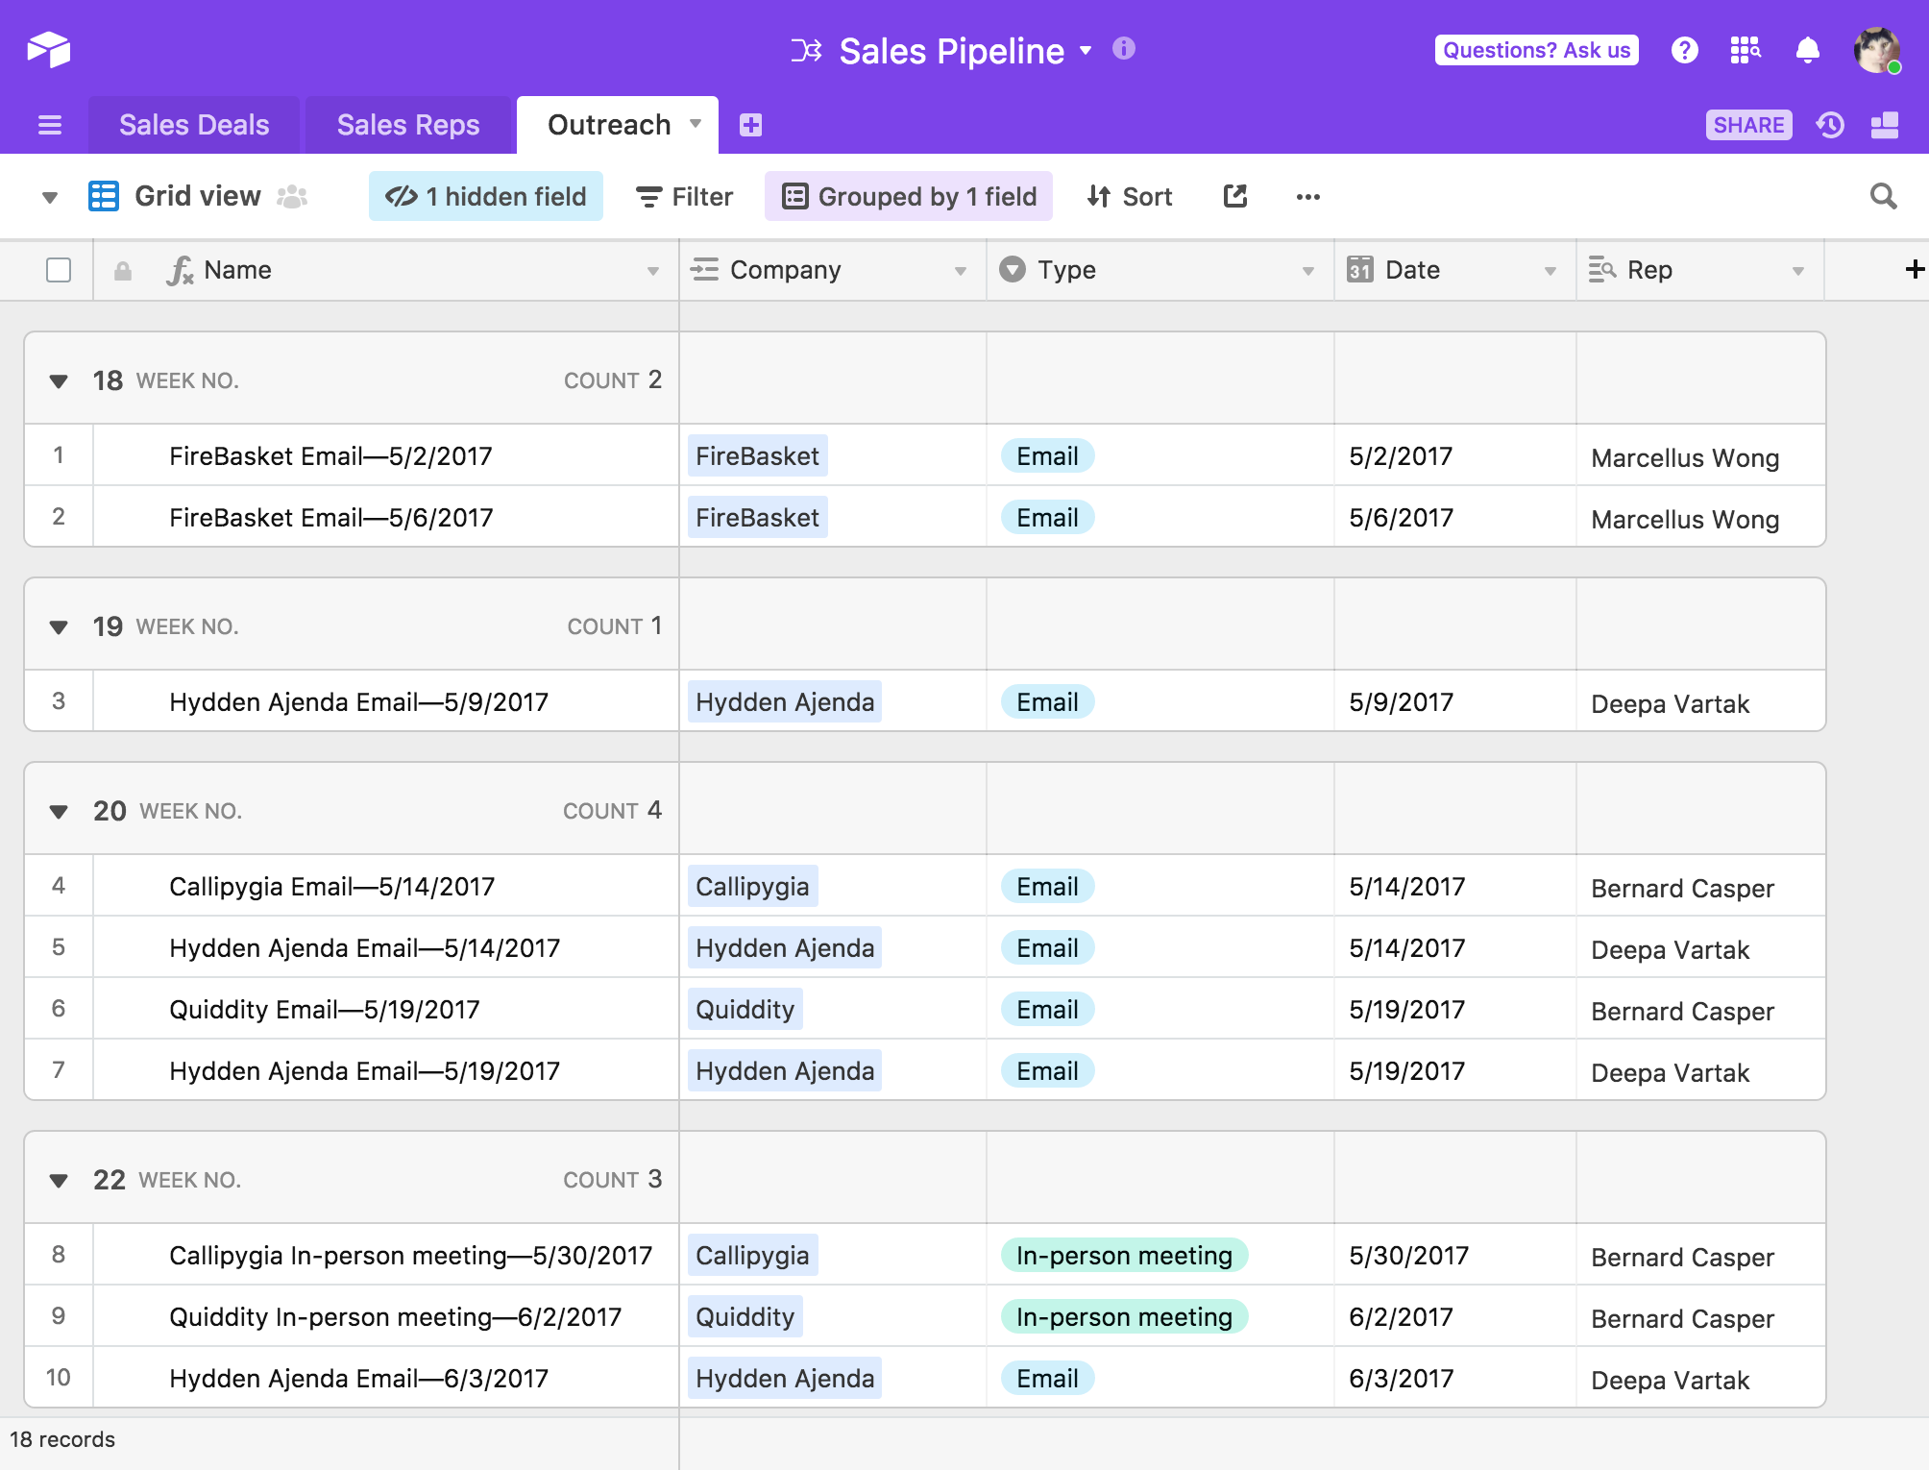Open the view switcher dropdown arrow
Screen dimensions: 1929x1470
pos(50,198)
